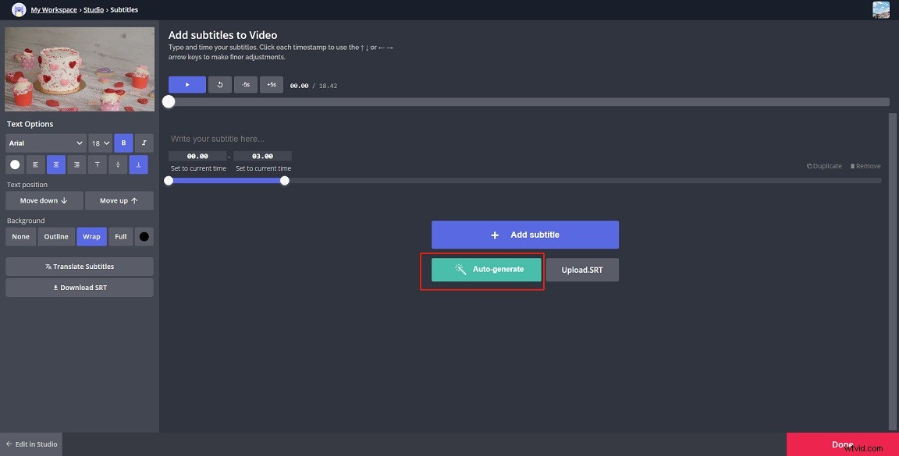The width and height of the screenshot is (899, 456).
Task: Open the Arial font dropdown
Action: [x=44, y=143]
